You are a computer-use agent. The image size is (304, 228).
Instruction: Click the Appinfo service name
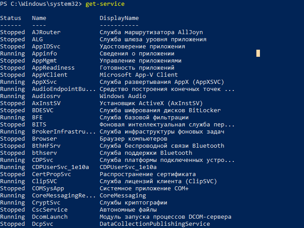click(45, 54)
